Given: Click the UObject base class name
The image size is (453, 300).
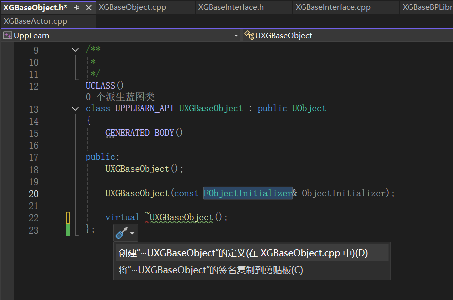Looking at the screenshot, I should click(x=309, y=108).
